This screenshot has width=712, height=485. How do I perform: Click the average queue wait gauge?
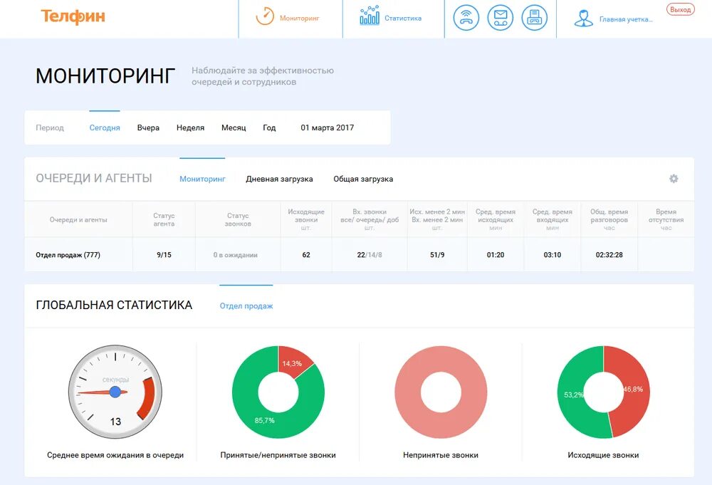[115, 392]
